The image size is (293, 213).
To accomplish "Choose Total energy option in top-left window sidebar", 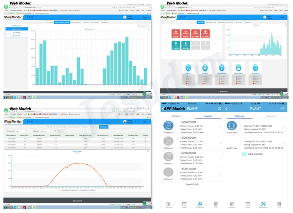I will [x=17, y=36].
